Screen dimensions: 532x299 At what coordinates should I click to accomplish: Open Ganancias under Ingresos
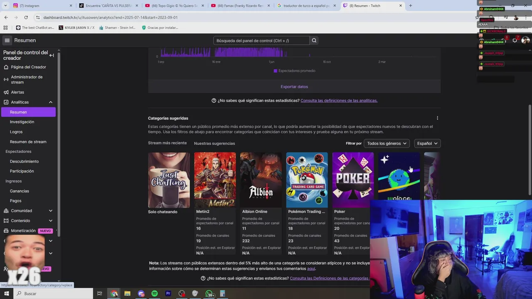click(20, 191)
